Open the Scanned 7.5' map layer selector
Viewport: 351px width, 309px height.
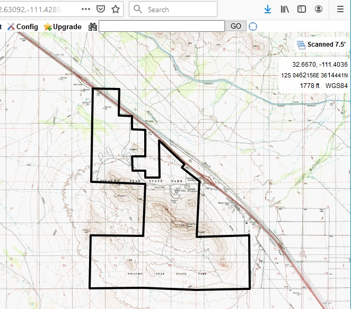pyautogui.click(x=321, y=45)
